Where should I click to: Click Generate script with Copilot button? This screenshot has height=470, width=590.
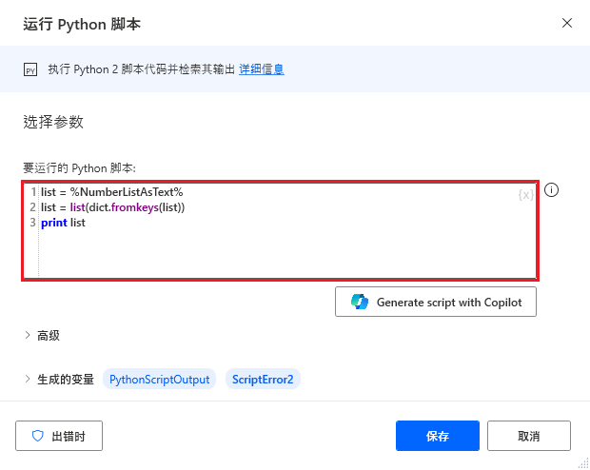tap(435, 302)
